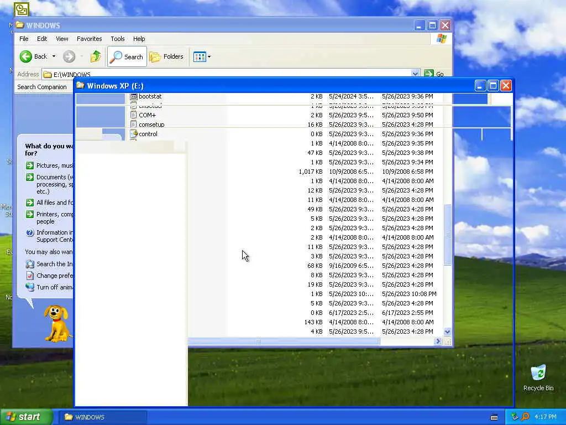Select the control file icon

(x=134, y=134)
